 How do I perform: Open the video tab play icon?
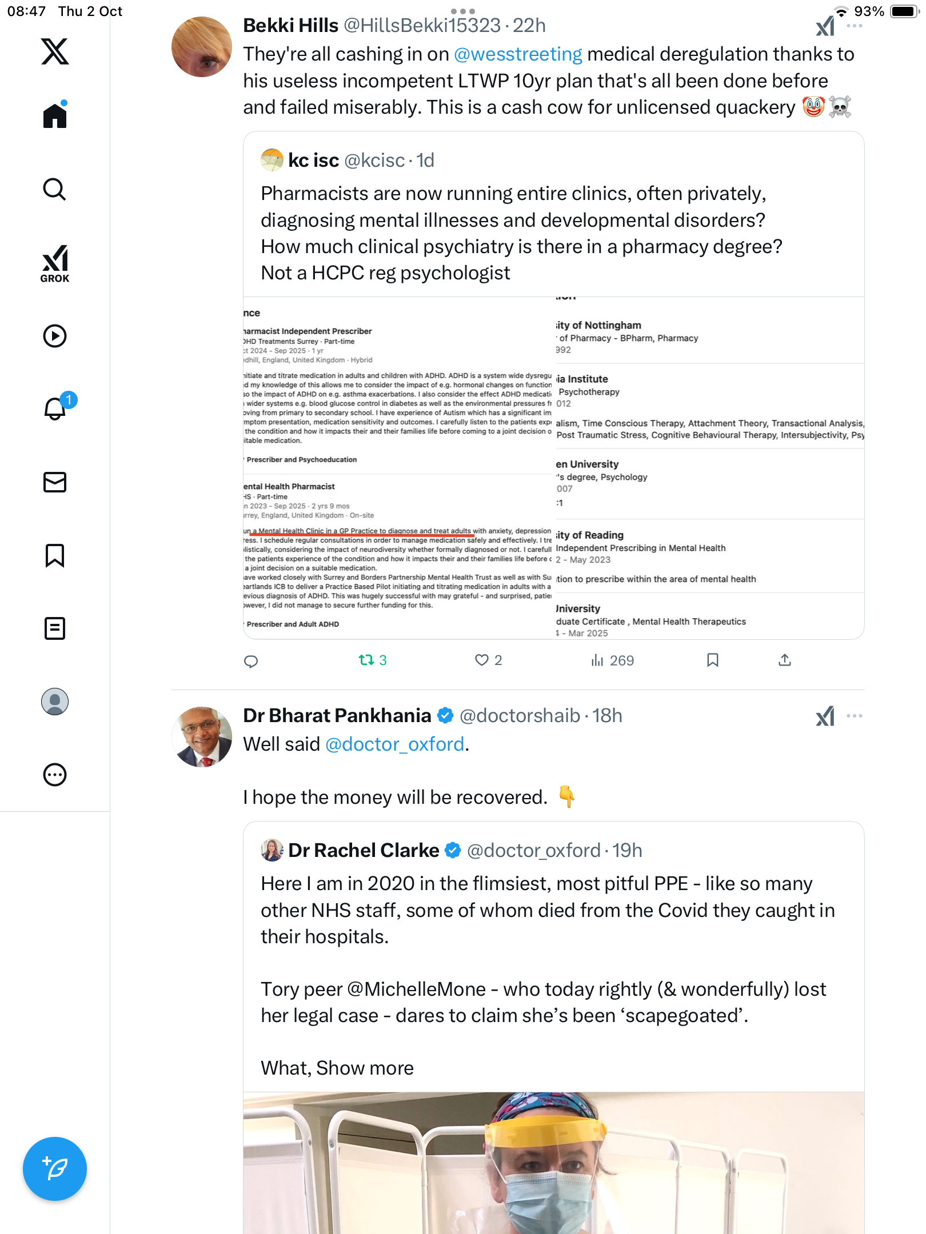(x=55, y=336)
